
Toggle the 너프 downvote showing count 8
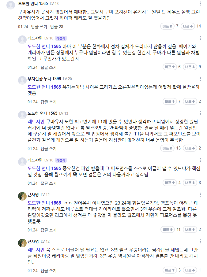[x=190, y=183]
